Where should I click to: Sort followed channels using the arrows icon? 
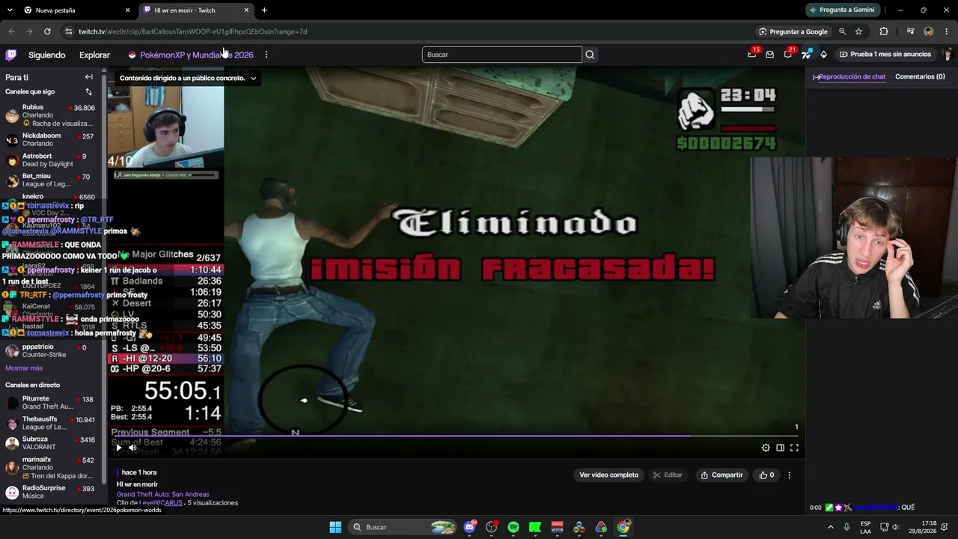[88, 92]
